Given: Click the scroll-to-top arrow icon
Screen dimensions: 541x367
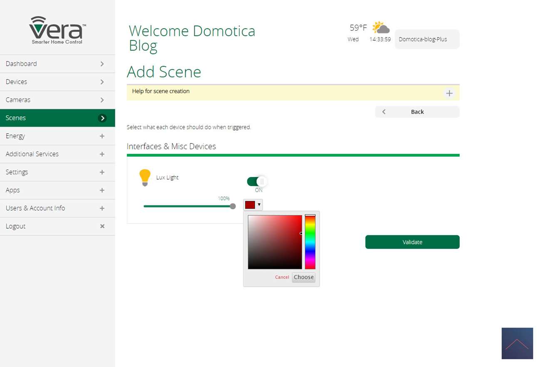Looking at the screenshot, I should pos(517,343).
